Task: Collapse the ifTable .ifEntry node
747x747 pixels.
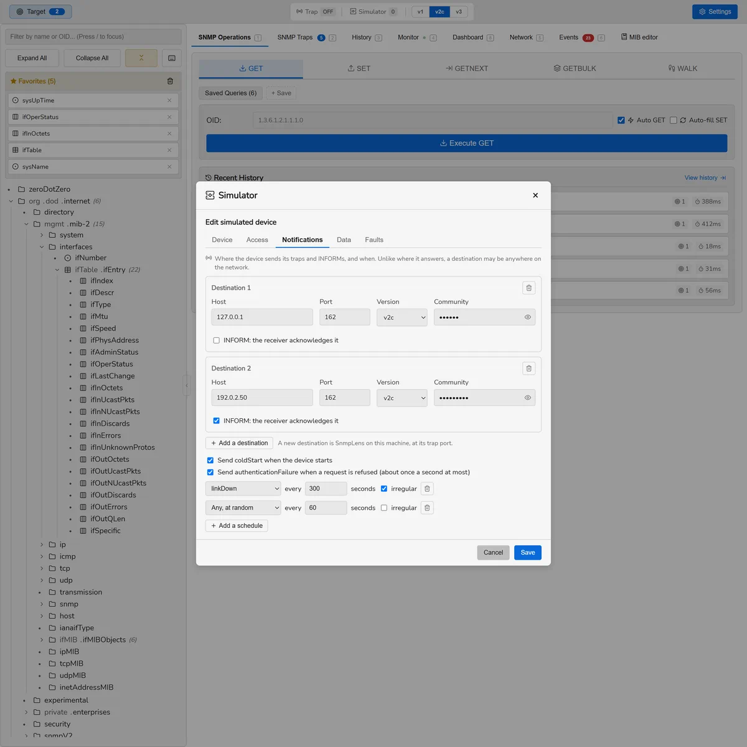Action: tap(57, 270)
